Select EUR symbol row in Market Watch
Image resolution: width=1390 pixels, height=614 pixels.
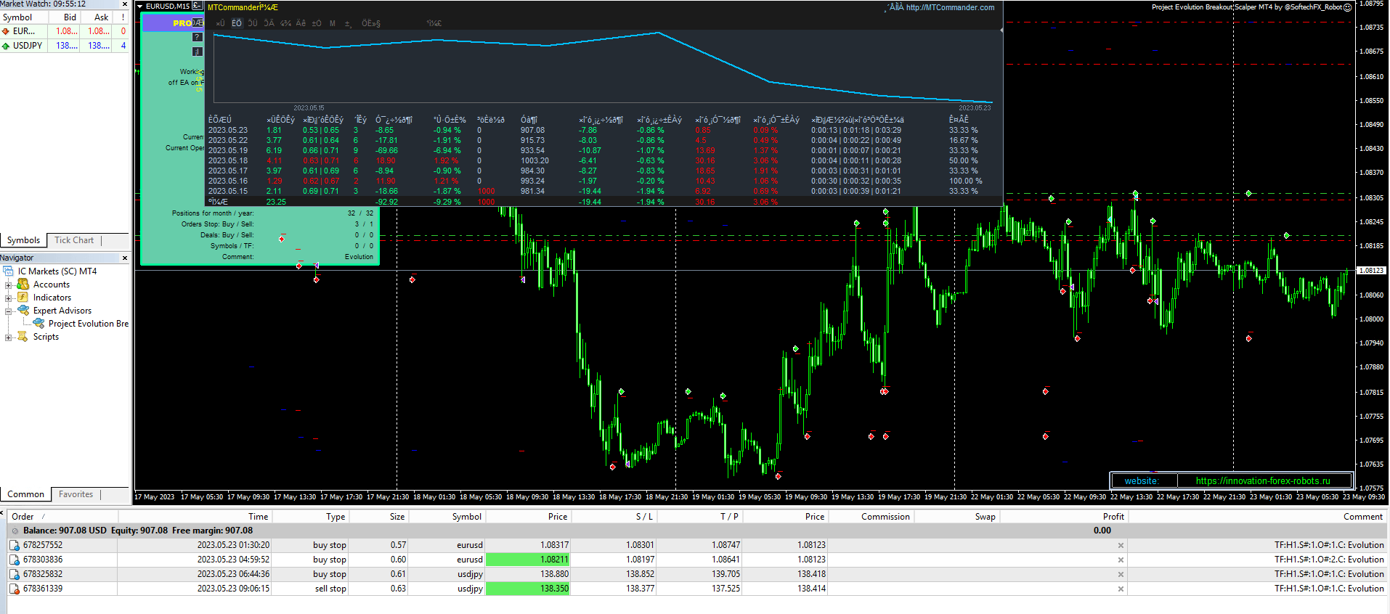pyautogui.click(x=65, y=31)
